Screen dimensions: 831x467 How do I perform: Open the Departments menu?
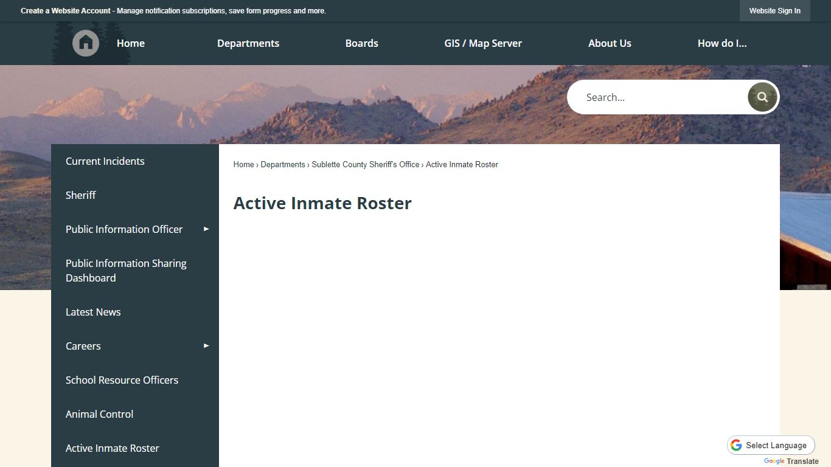[x=248, y=43]
